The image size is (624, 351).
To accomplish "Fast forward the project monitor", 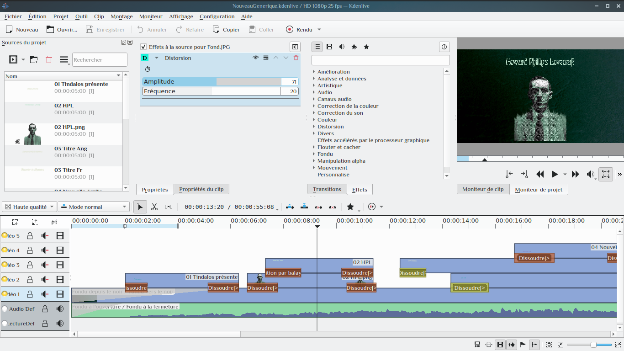I will (x=576, y=174).
